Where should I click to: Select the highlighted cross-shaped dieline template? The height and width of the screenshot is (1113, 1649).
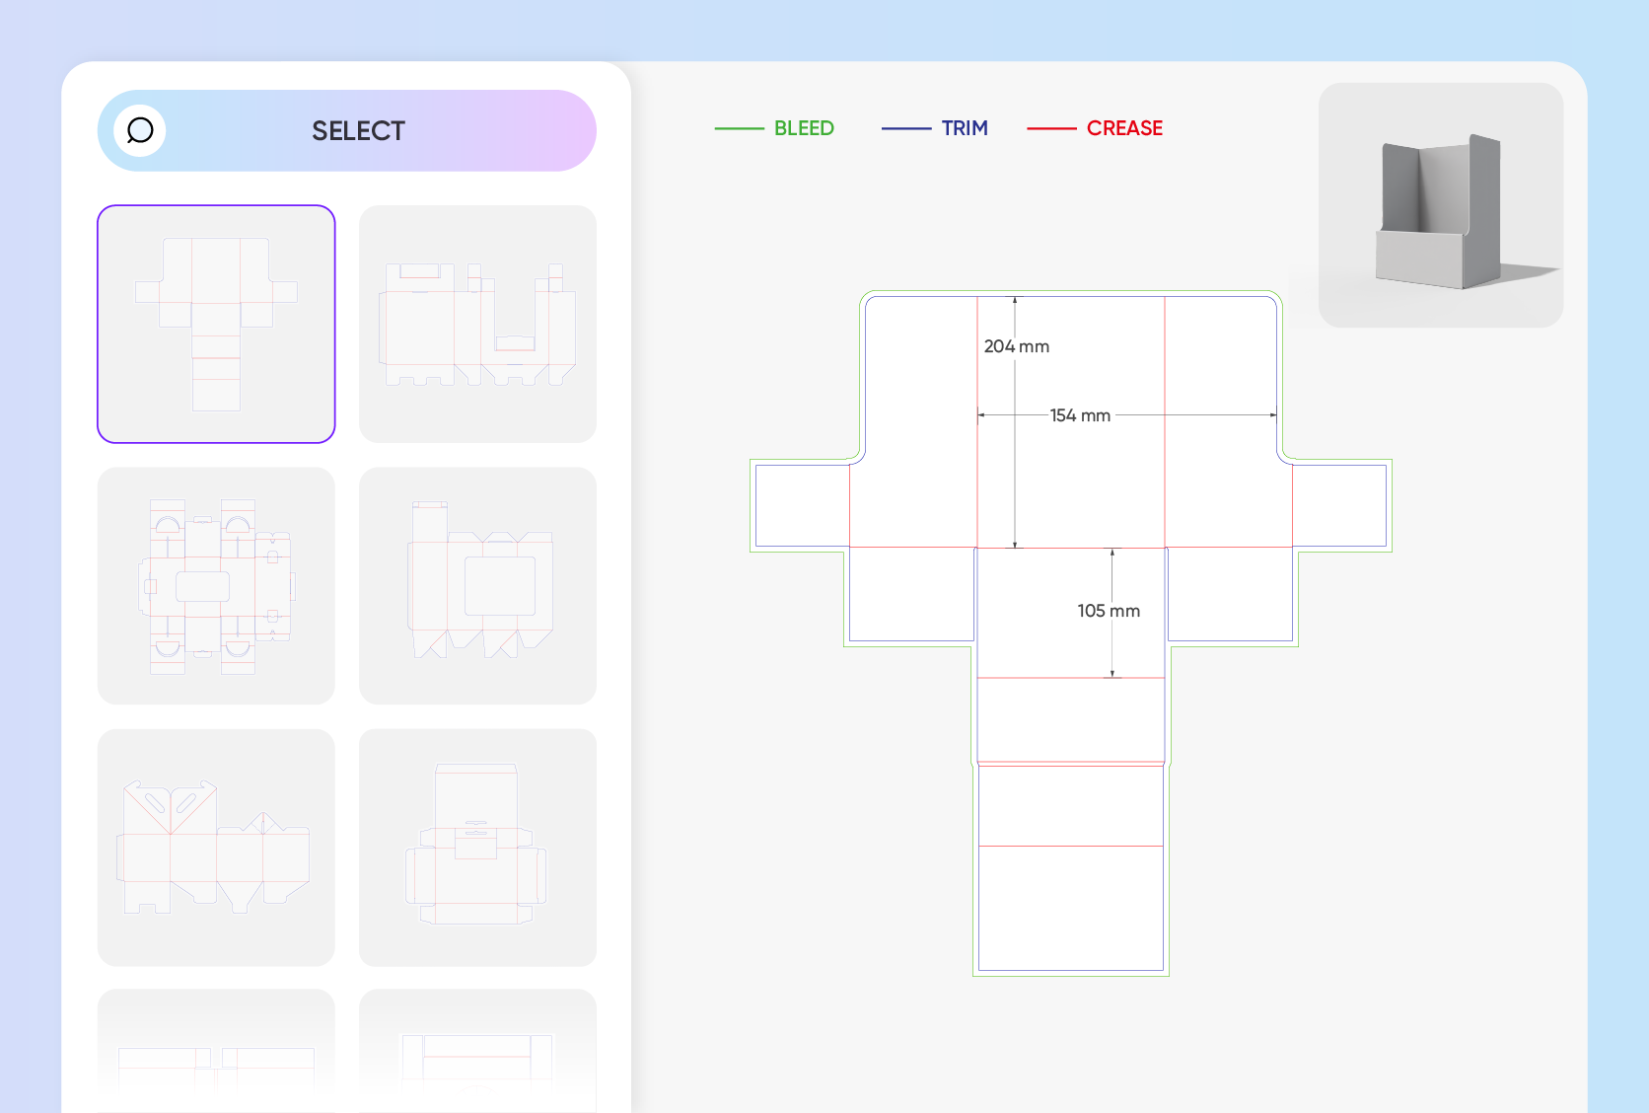216,324
